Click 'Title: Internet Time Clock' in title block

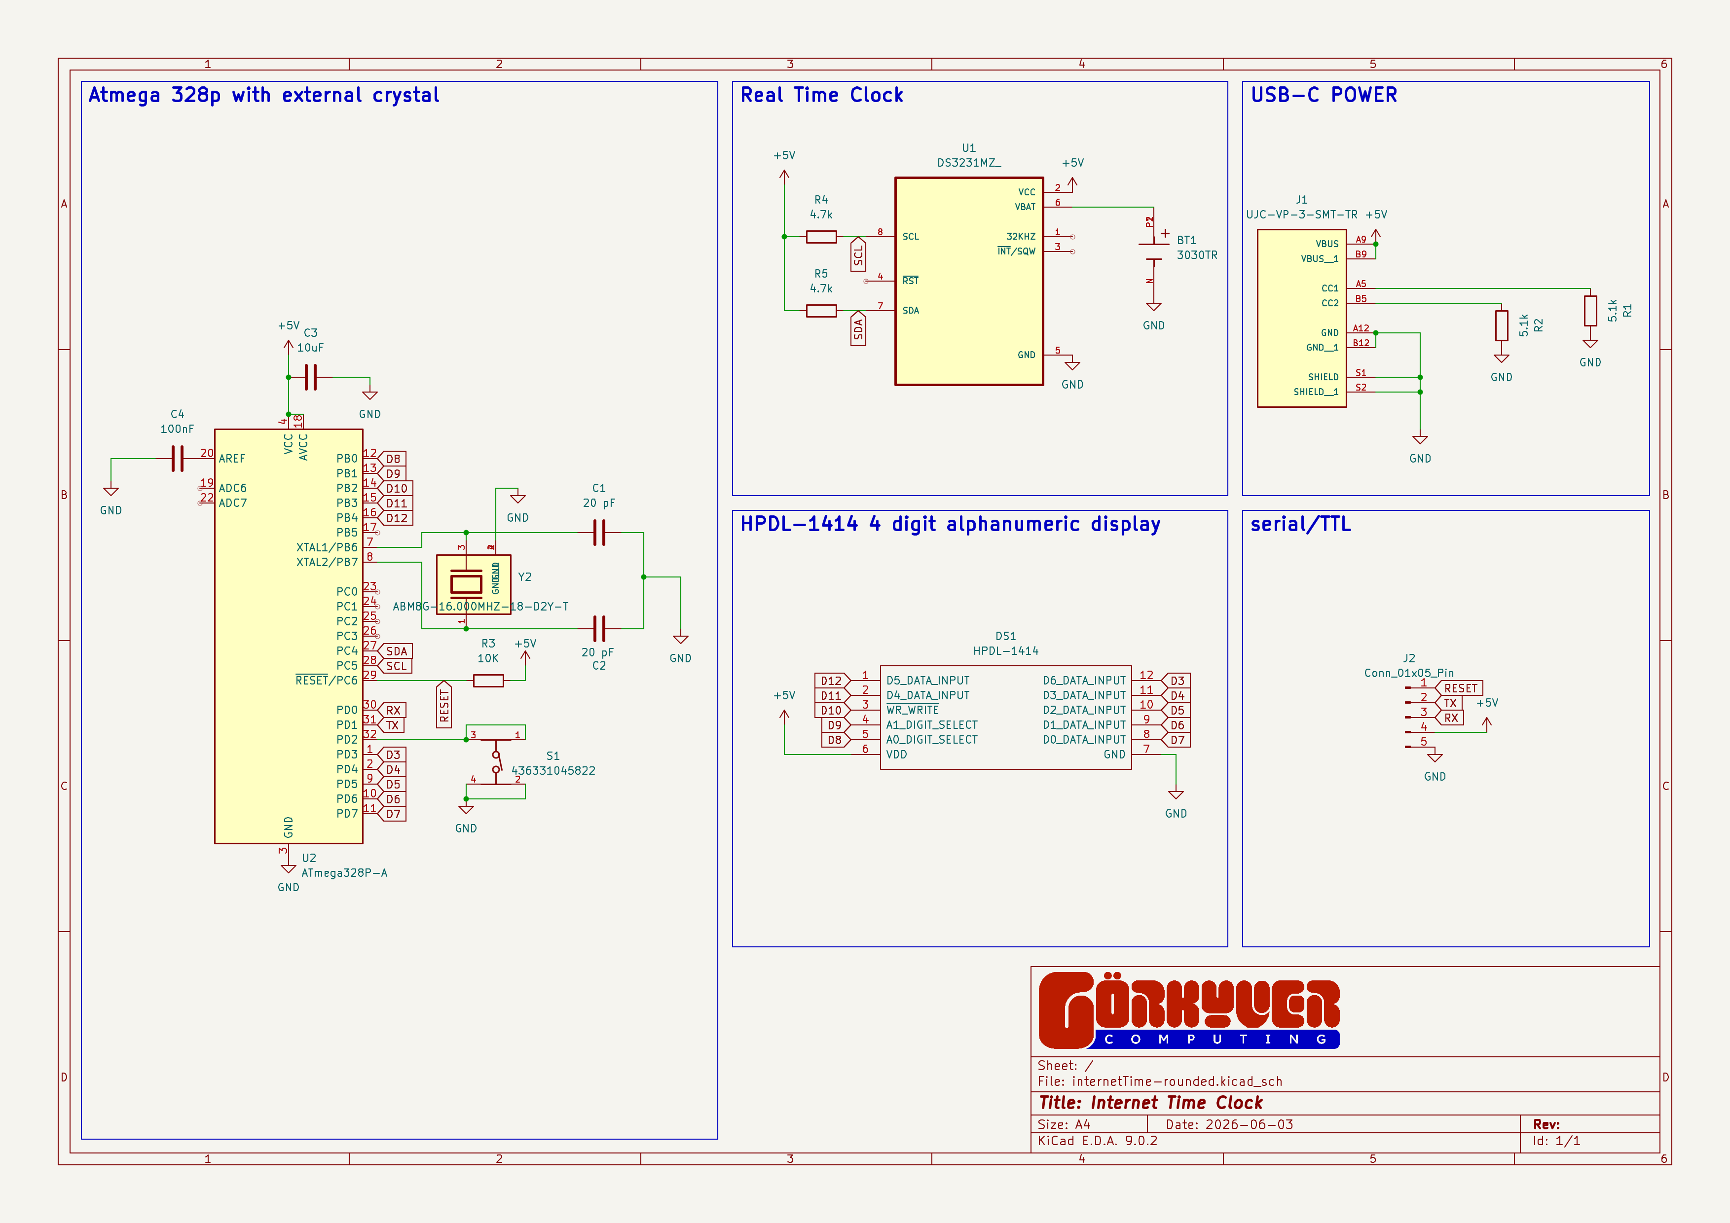coord(1150,1103)
